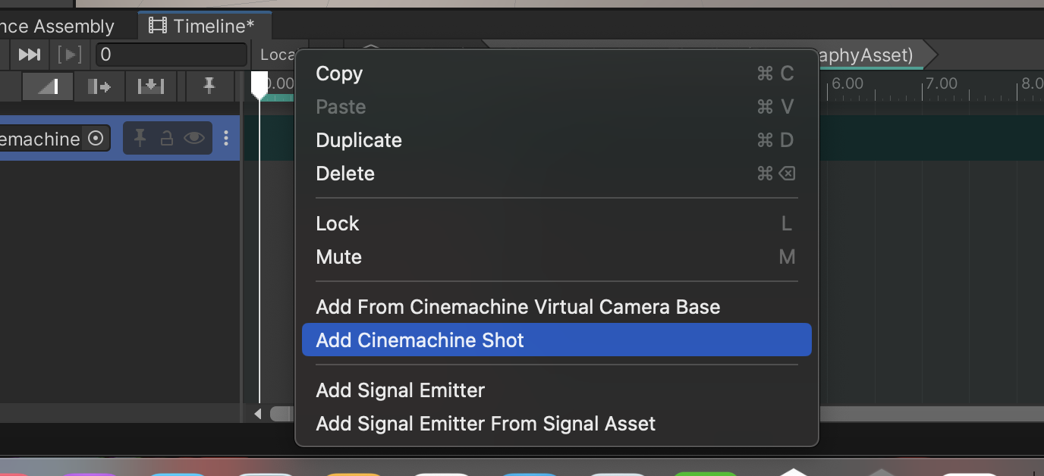Image resolution: width=1044 pixels, height=476 pixels.
Task: Click the horizontal scrollbar left arrow
Action: coord(258,414)
